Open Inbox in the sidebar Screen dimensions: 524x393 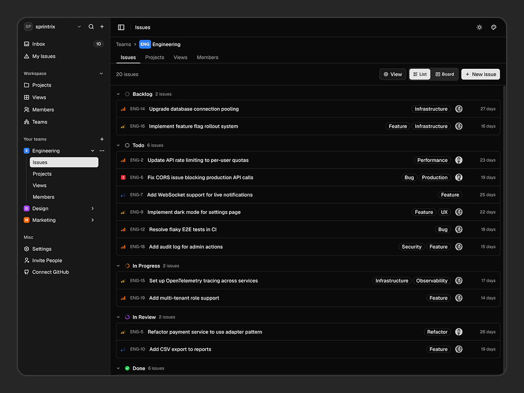click(x=63, y=44)
